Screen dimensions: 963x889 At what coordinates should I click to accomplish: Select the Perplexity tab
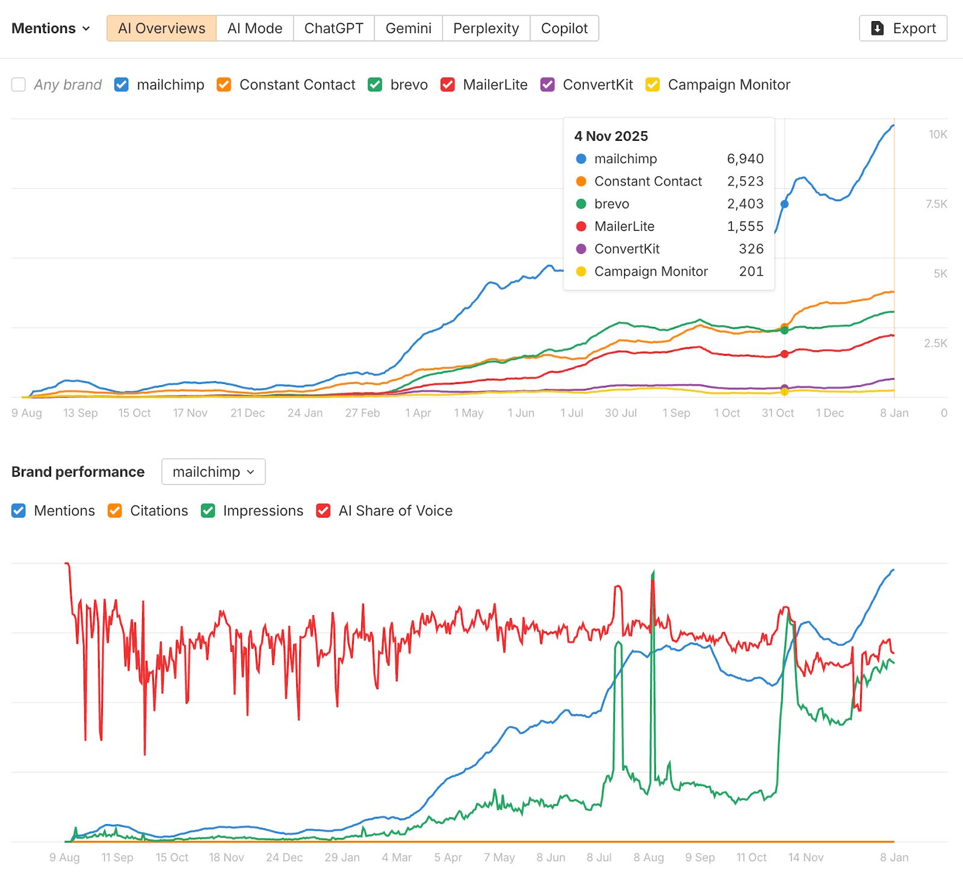pyautogui.click(x=486, y=28)
